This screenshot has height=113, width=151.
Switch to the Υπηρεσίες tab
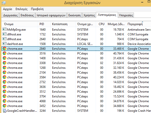click(126, 15)
